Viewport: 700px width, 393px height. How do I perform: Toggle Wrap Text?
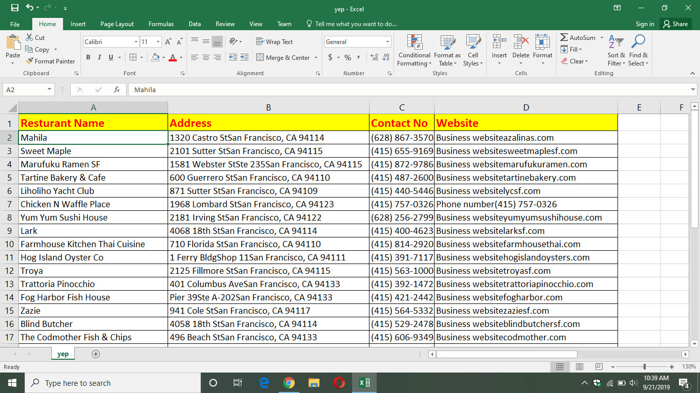point(275,42)
